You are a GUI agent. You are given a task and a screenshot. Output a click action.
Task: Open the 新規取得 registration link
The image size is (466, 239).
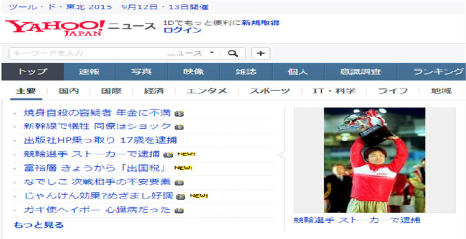pos(260,22)
